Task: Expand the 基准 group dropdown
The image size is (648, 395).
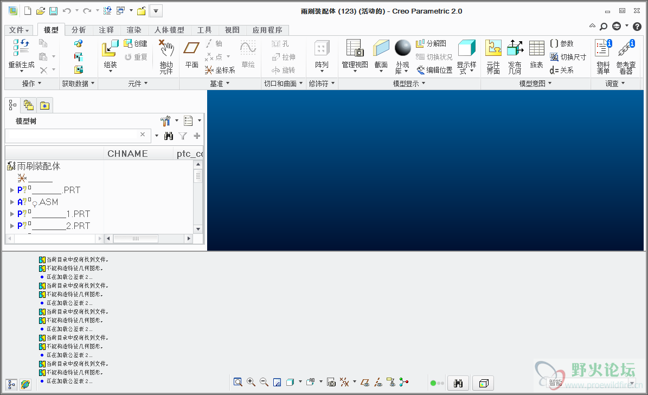Action: [220, 84]
